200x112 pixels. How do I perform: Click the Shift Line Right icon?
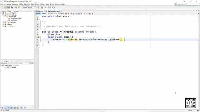(82, 14)
